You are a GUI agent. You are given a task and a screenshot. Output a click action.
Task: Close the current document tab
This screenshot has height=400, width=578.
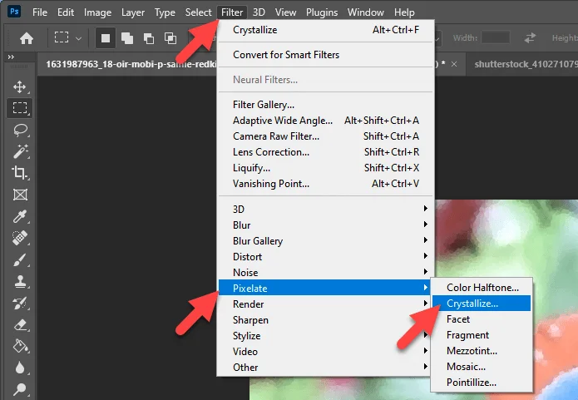pyautogui.click(x=454, y=64)
